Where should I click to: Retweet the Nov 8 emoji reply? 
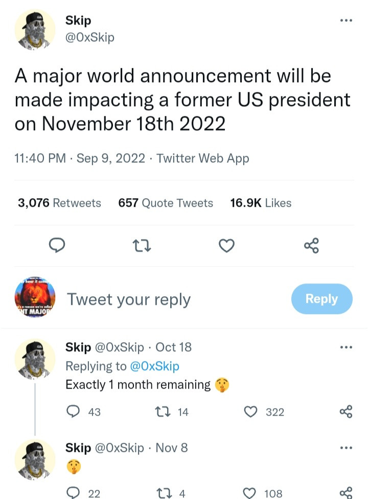(166, 493)
